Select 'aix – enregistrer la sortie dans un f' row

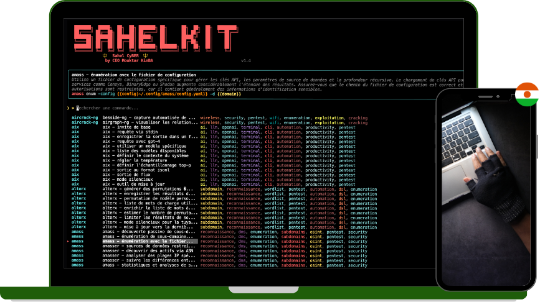coord(213,137)
